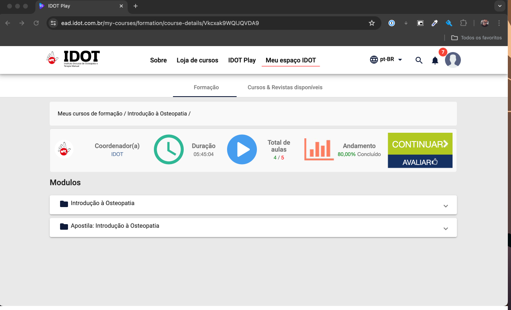The height and width of the screenshot is (310, 511).
Task: Click the IDOT logo in the header
Action: (73, 59)
